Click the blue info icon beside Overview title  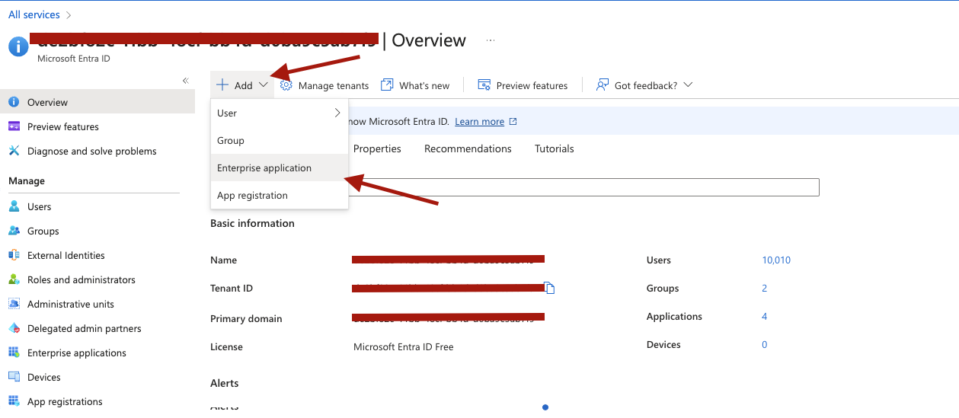(x=18, y=46)
